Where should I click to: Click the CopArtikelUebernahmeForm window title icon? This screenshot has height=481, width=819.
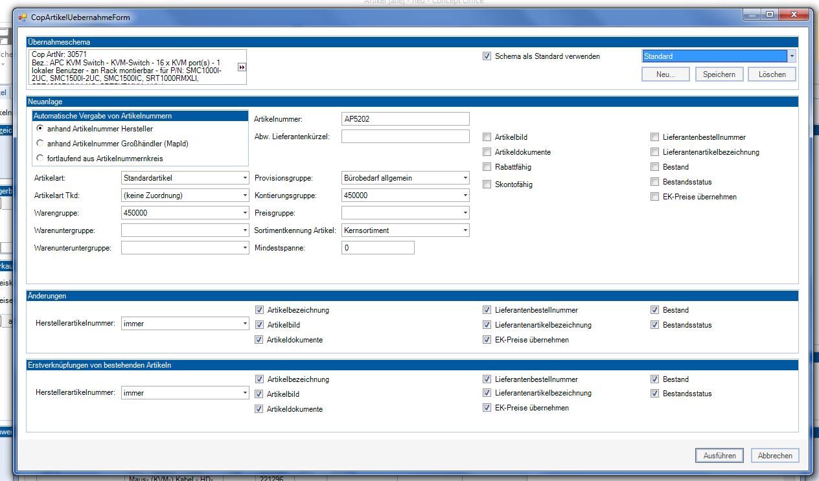(x=23, y=17)
